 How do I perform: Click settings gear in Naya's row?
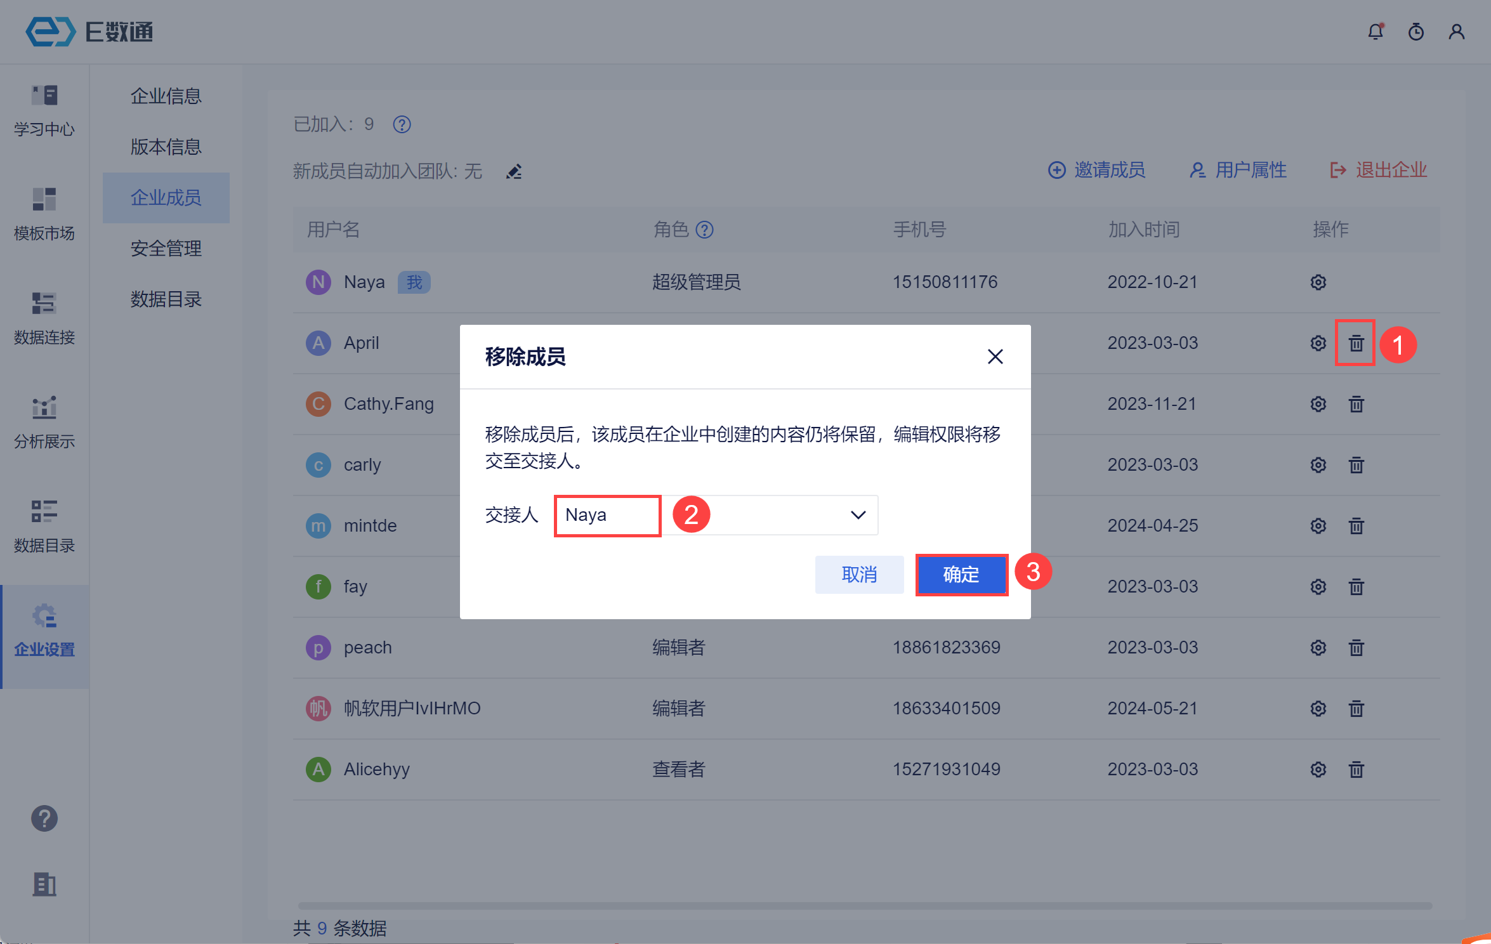point(1318,282)
